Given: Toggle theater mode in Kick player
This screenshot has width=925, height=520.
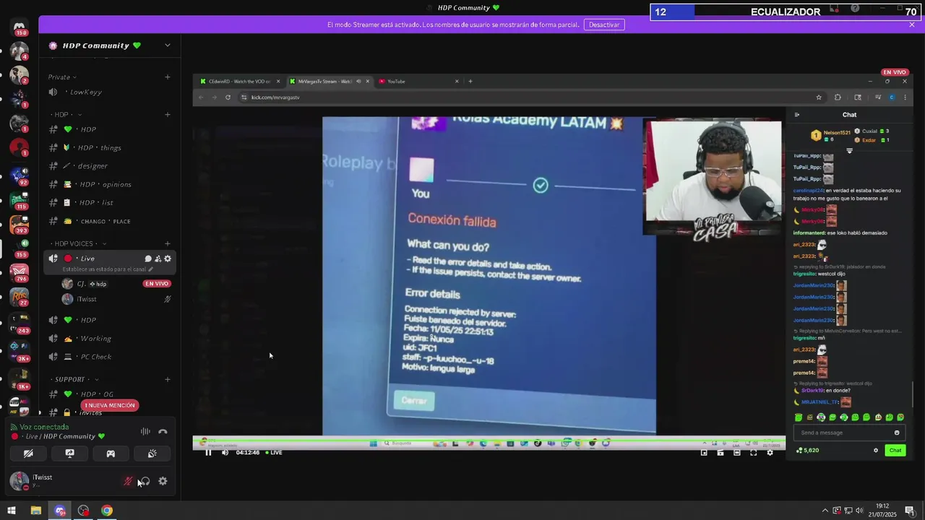Looking at the screenshot, I should tap(736, 453).
